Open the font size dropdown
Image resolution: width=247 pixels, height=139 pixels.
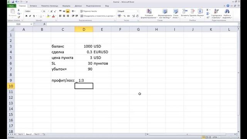(48, 11)
